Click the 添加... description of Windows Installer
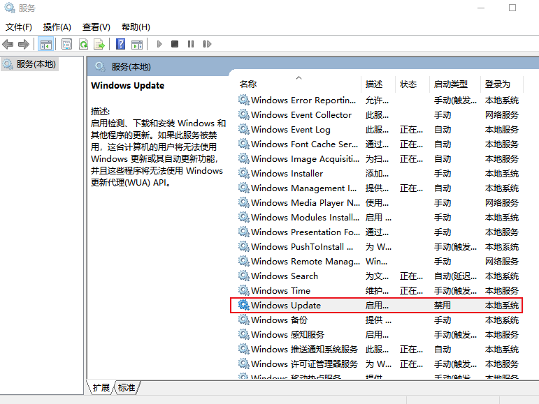 [x=377, y=174]
